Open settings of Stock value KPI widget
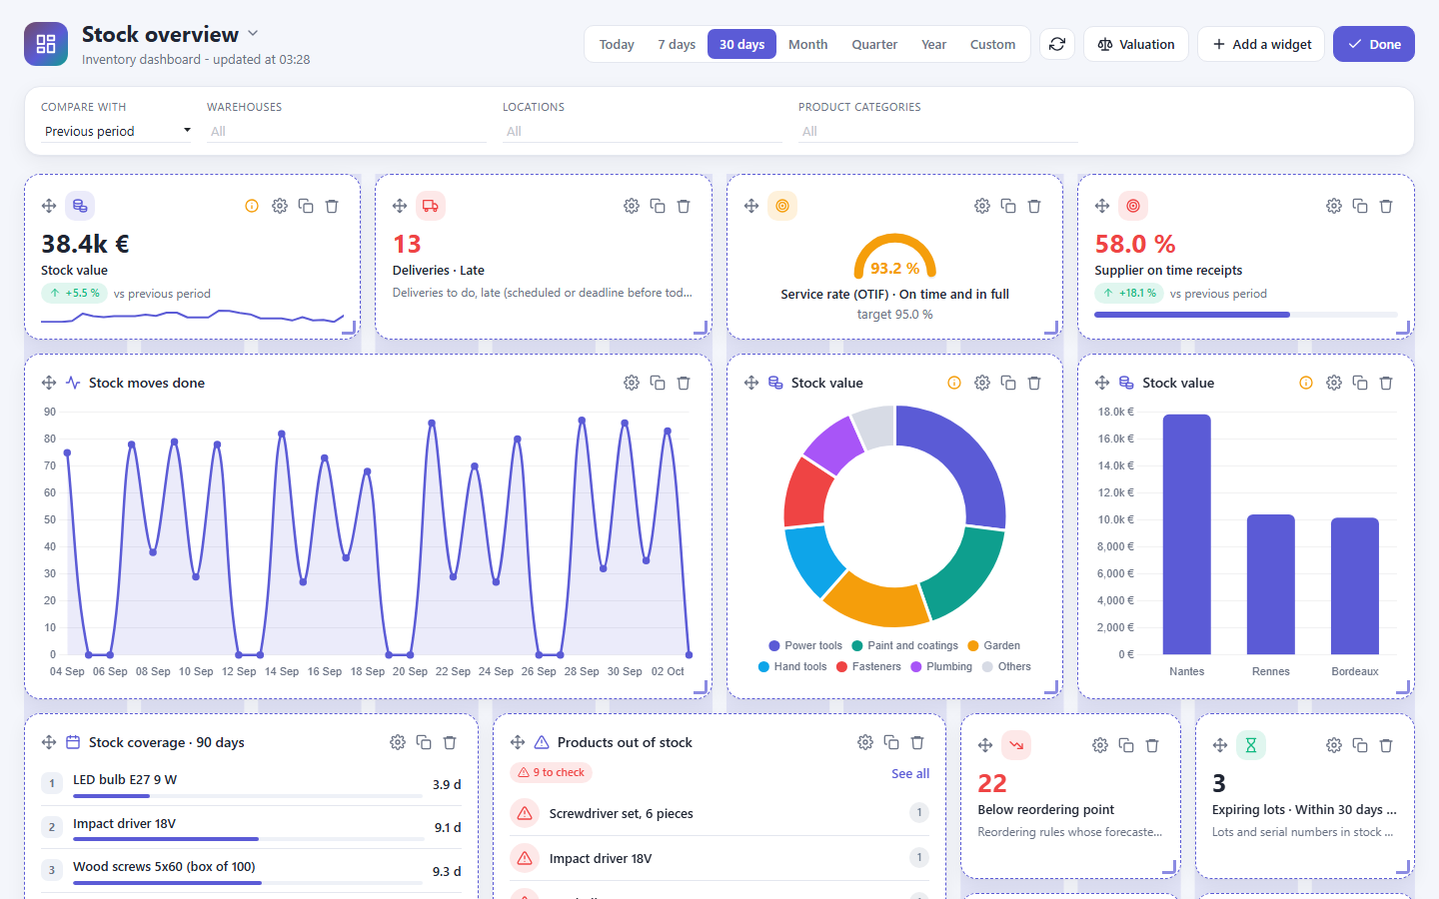1439x899 pixels. point(280,206)
